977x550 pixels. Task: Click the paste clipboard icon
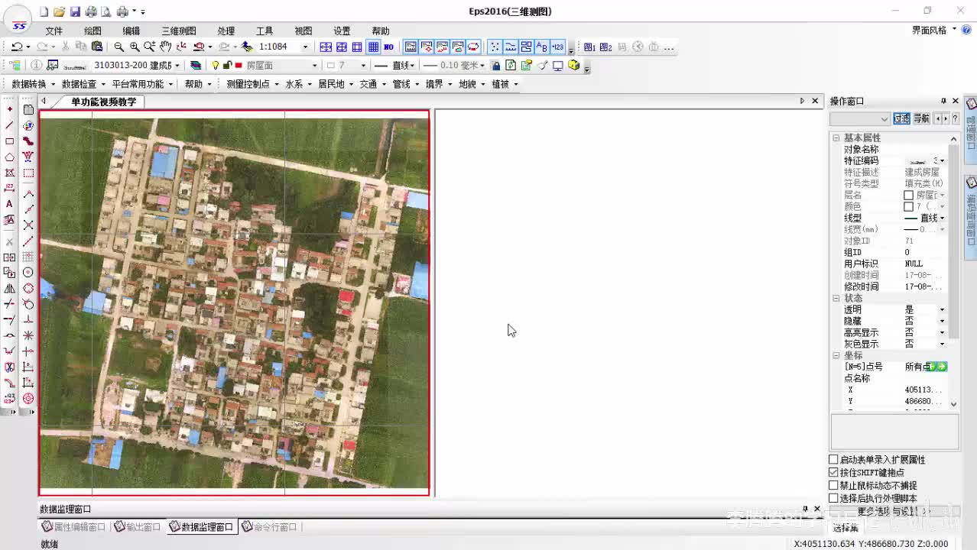coord(96,47)
